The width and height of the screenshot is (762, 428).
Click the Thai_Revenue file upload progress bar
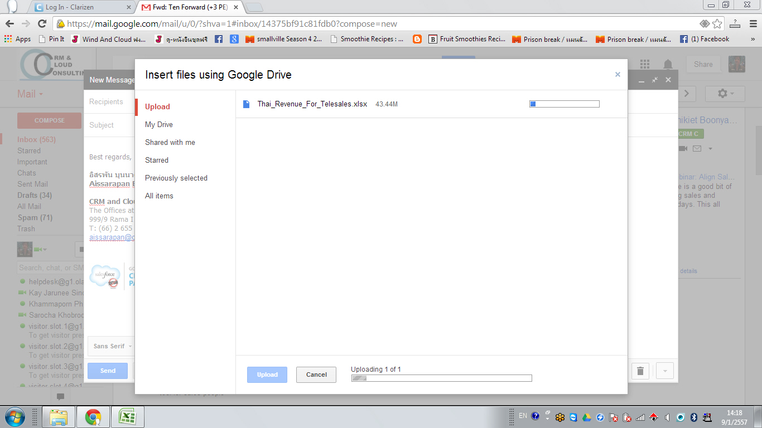(564, 104)
